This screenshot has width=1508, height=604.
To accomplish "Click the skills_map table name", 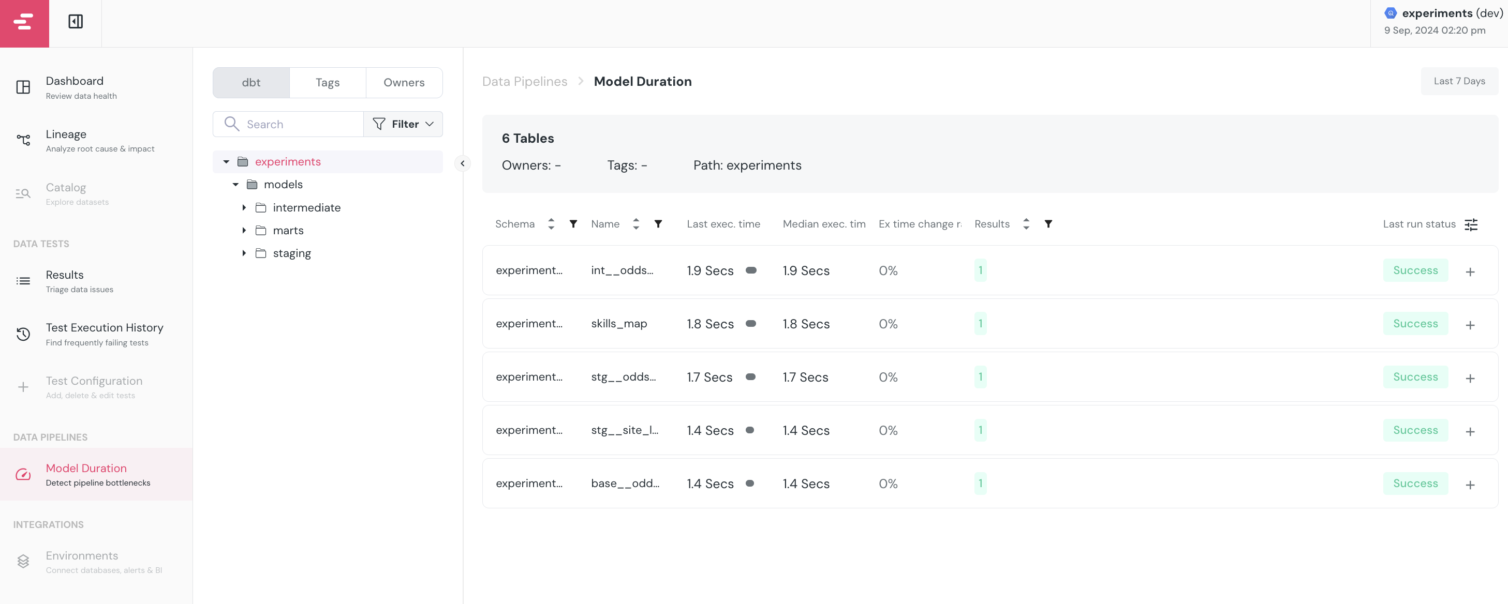I will pyautogui.click(x=619, y=323).
